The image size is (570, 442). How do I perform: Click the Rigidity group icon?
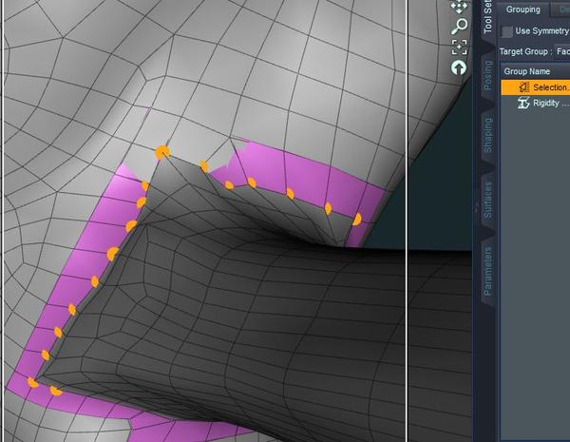pyautogui.click(x=523, y=104)
